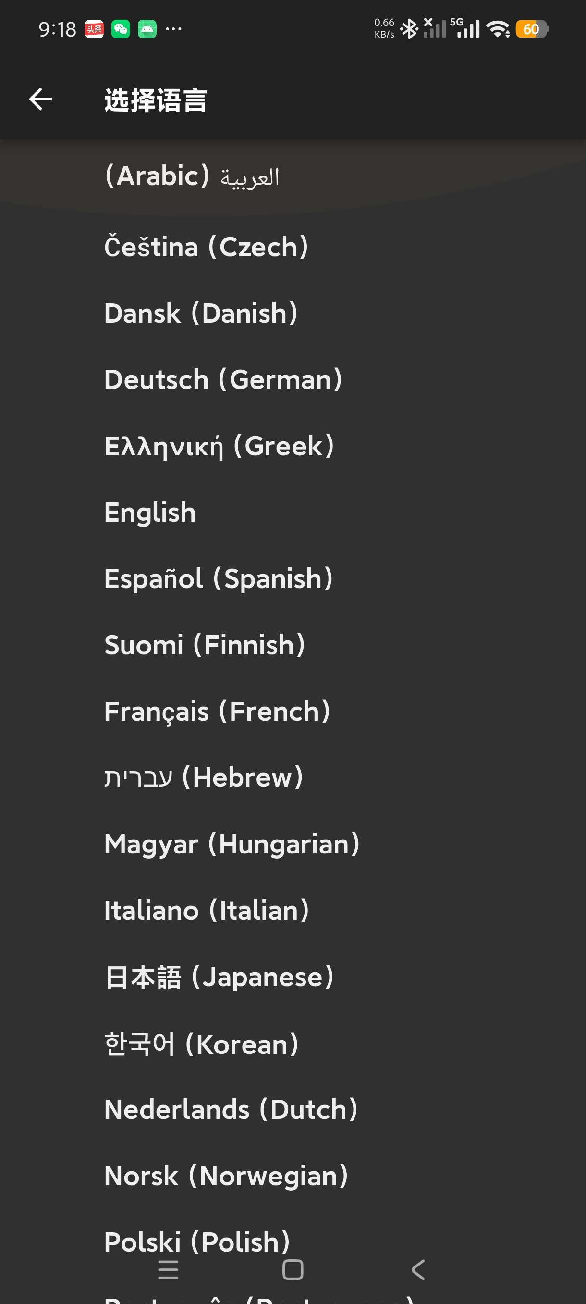Screen dimensions: 586x1304
Task: Tap the system back chevron at the bottom
Action: (418, 1269)
